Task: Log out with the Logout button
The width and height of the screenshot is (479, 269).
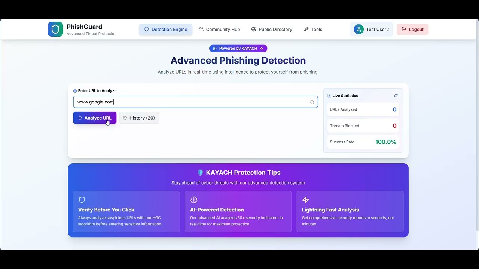Action: point(412,29)
